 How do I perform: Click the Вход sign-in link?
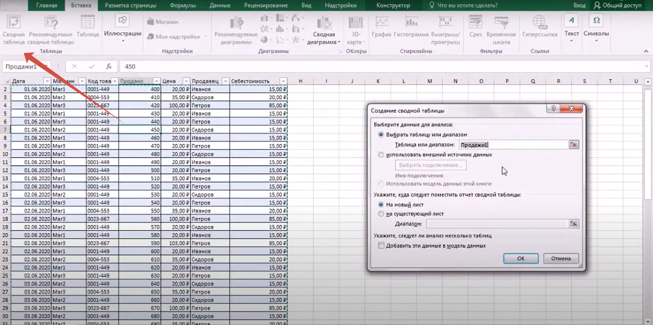[x=580, y=5]
